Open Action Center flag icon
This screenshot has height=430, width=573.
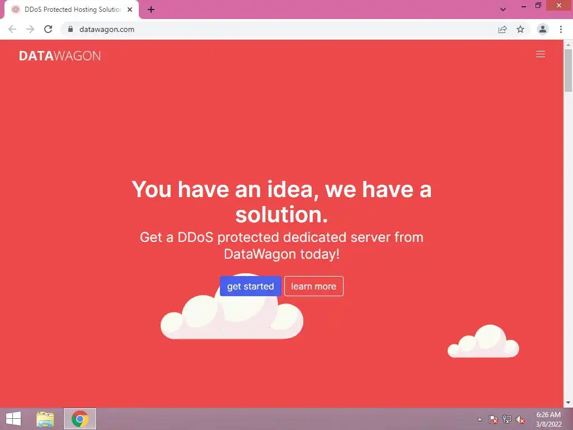click(494, 419)
